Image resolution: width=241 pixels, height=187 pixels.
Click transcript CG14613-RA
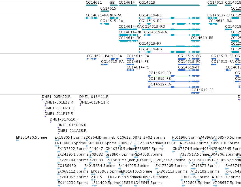tap(213, 24)
